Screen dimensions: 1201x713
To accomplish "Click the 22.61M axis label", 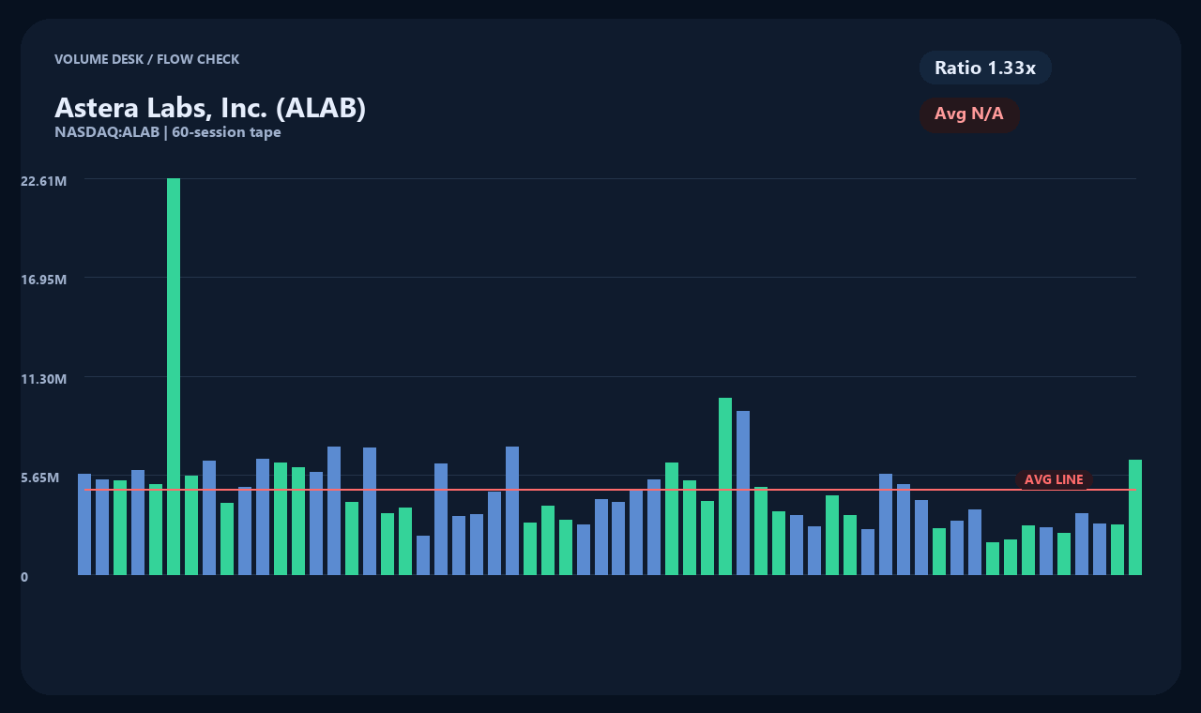I will pos(43,180).
